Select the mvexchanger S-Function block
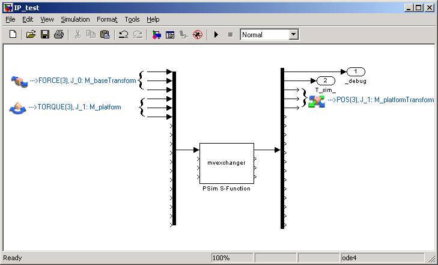Screen dimensions: 438x265 [x=227, y=162]
